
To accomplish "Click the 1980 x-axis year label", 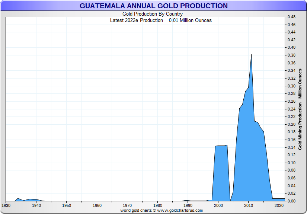I will click(x=158, y=205).
